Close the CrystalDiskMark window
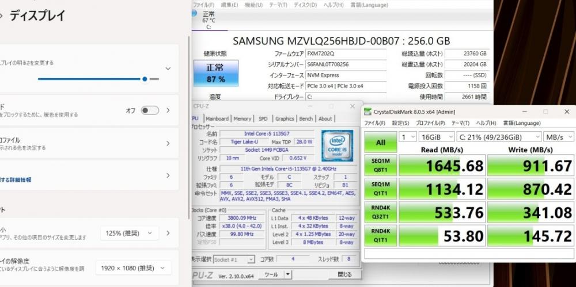The height and width of the screenshot is (287, 576). (x=566, y=112)
